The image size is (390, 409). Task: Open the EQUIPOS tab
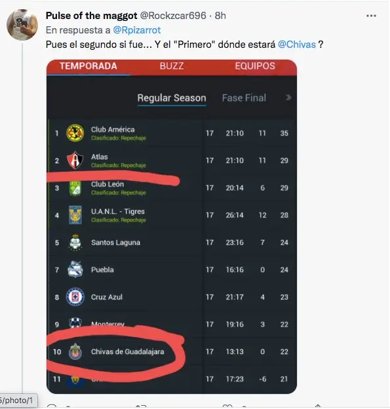pos(255,66)
